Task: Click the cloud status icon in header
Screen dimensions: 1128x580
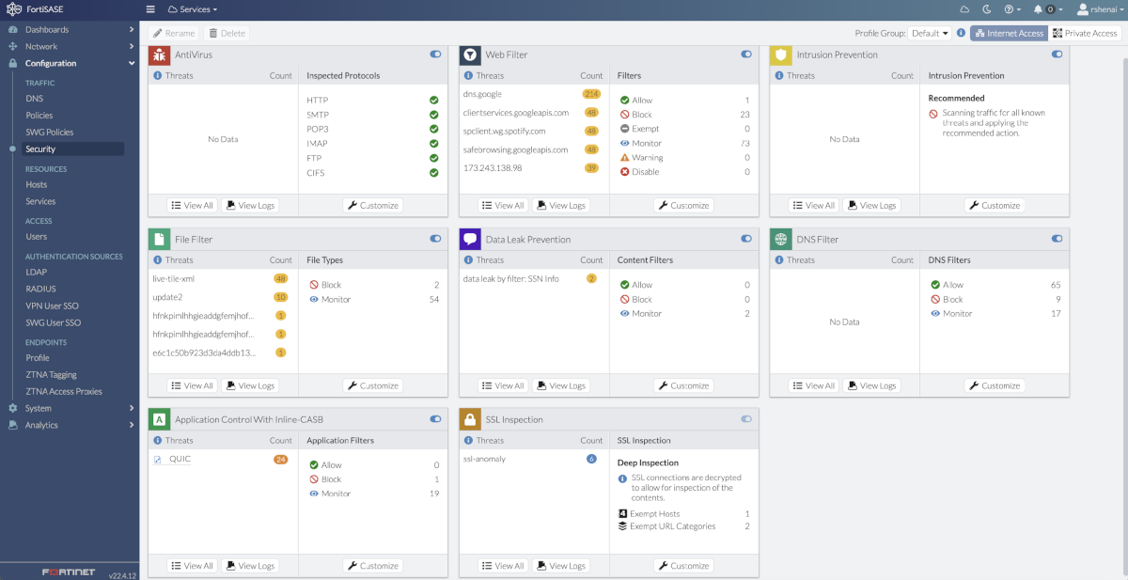Action: [963, 8]
